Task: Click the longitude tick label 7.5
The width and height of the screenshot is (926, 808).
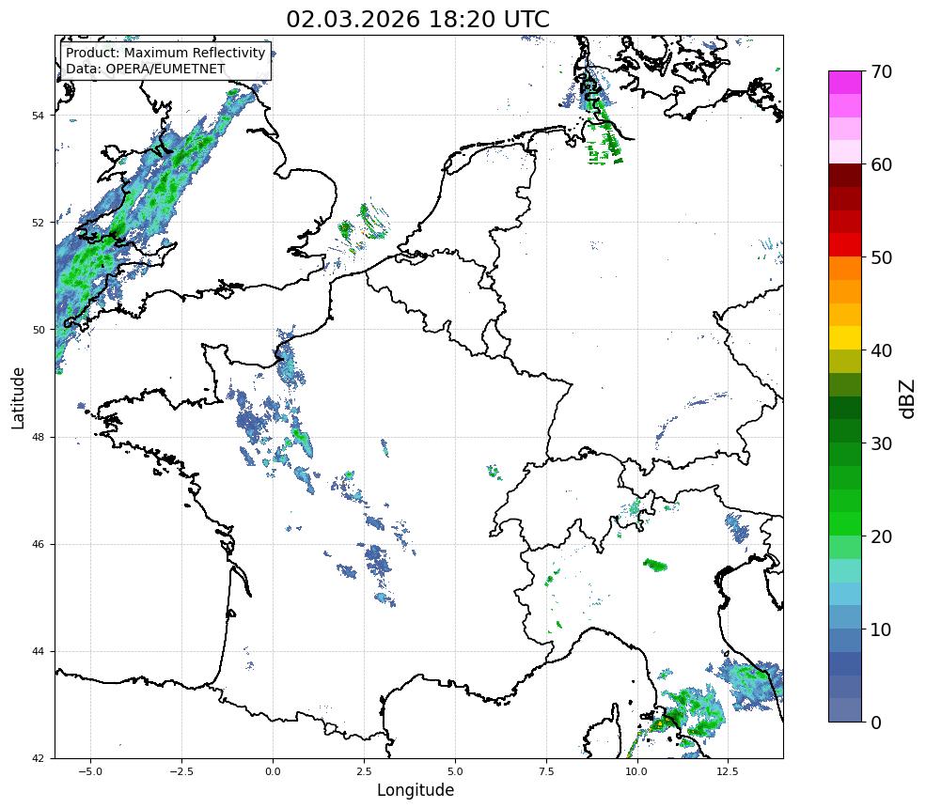Action: click(x=546, y=771)
